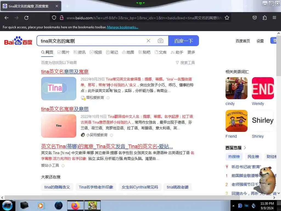Click the 爱站小工具 source

pos(50,165)
